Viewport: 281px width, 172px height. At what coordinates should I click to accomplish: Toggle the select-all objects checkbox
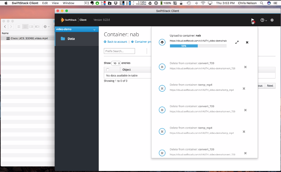tap(108, 70)
